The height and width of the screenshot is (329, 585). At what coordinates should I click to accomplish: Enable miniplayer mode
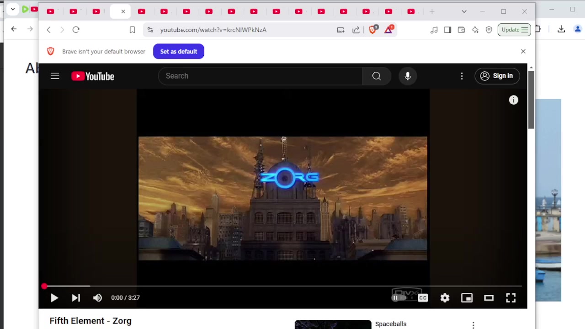pos(467,298)
